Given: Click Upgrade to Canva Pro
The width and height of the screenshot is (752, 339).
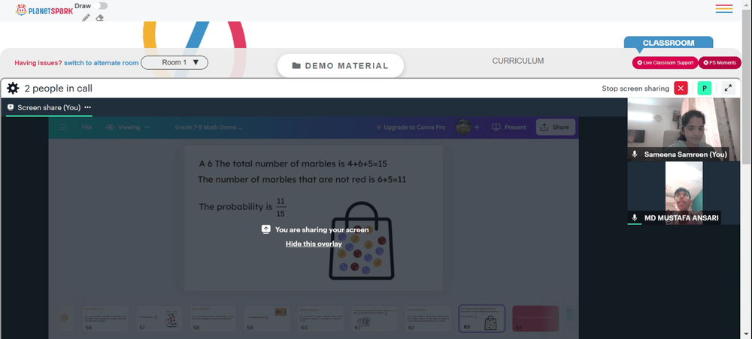Looking at the screenshot, I should [411, 127].
